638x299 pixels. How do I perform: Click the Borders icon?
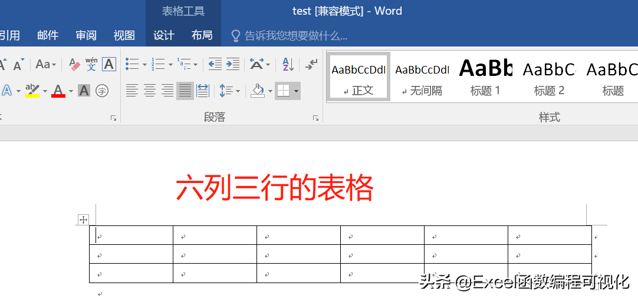point(283,90)
